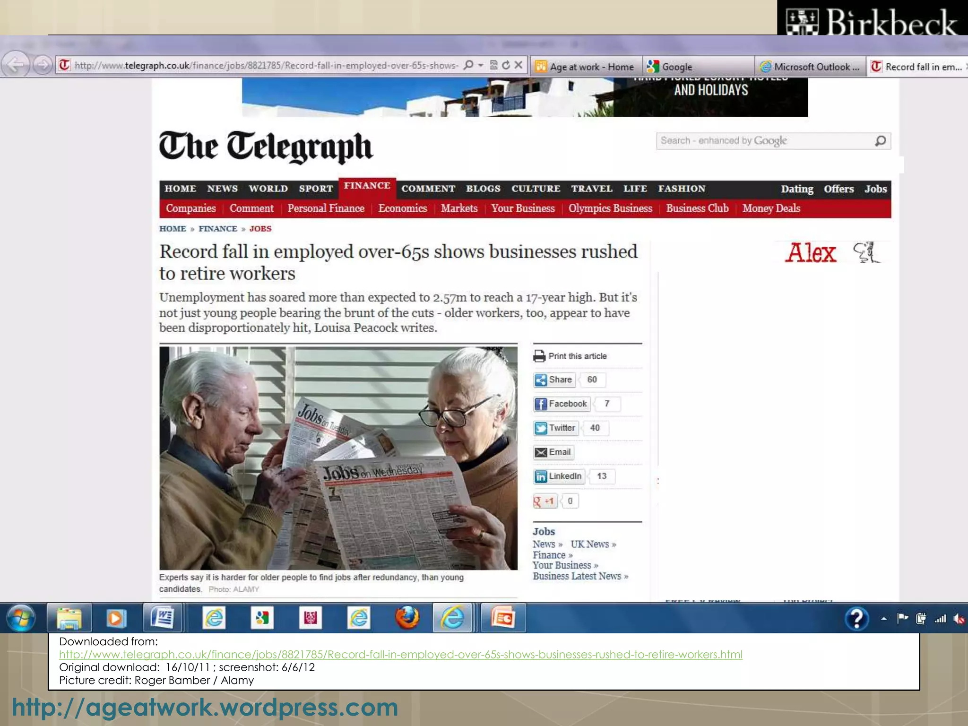Click the FINANCE breadcrumb link

pyautogui.click(x=217, y=229)
